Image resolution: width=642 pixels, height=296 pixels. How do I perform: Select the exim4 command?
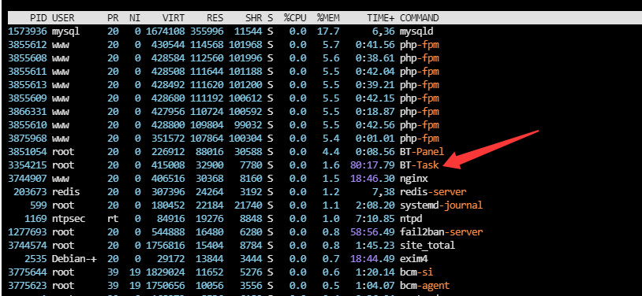point(413,259)
